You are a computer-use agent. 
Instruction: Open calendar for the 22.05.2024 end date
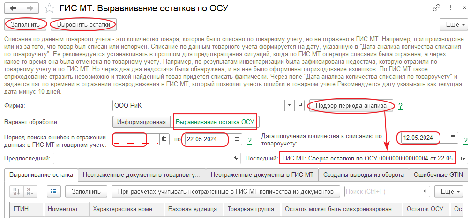[237, 139]
